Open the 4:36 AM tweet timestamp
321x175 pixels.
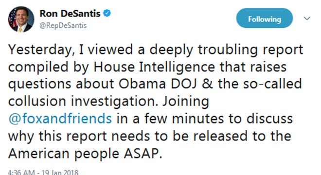pyautogui.click(x=21, y=172)
